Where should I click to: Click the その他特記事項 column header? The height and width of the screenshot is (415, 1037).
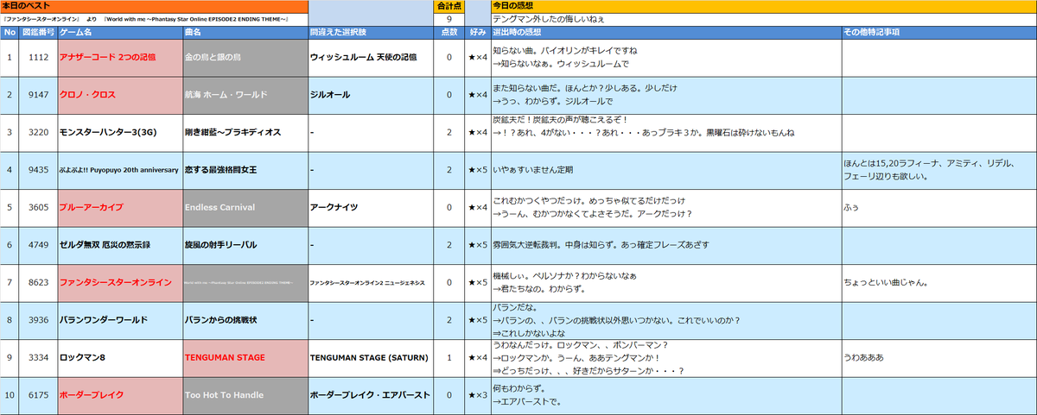938,32
